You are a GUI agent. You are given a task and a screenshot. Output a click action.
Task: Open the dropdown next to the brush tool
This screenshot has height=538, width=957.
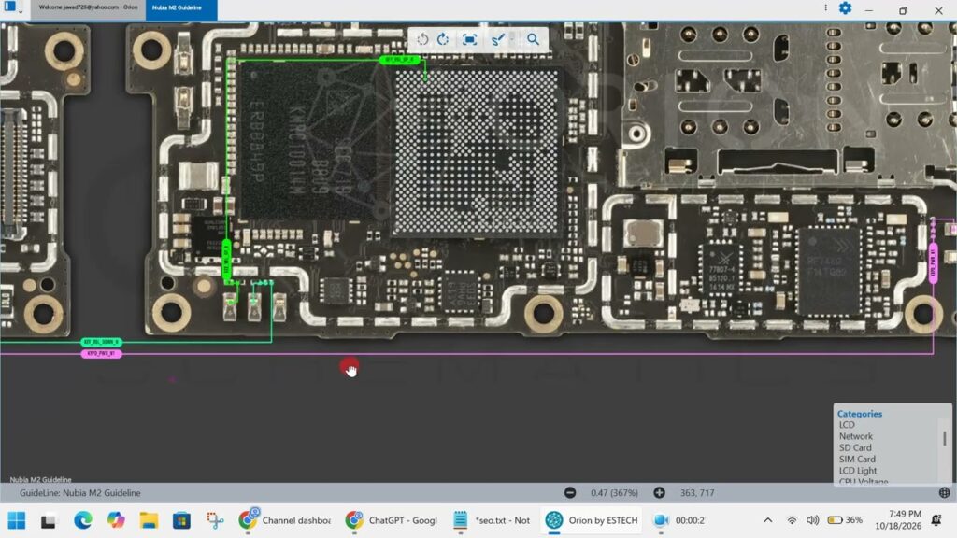click(512, 39)
